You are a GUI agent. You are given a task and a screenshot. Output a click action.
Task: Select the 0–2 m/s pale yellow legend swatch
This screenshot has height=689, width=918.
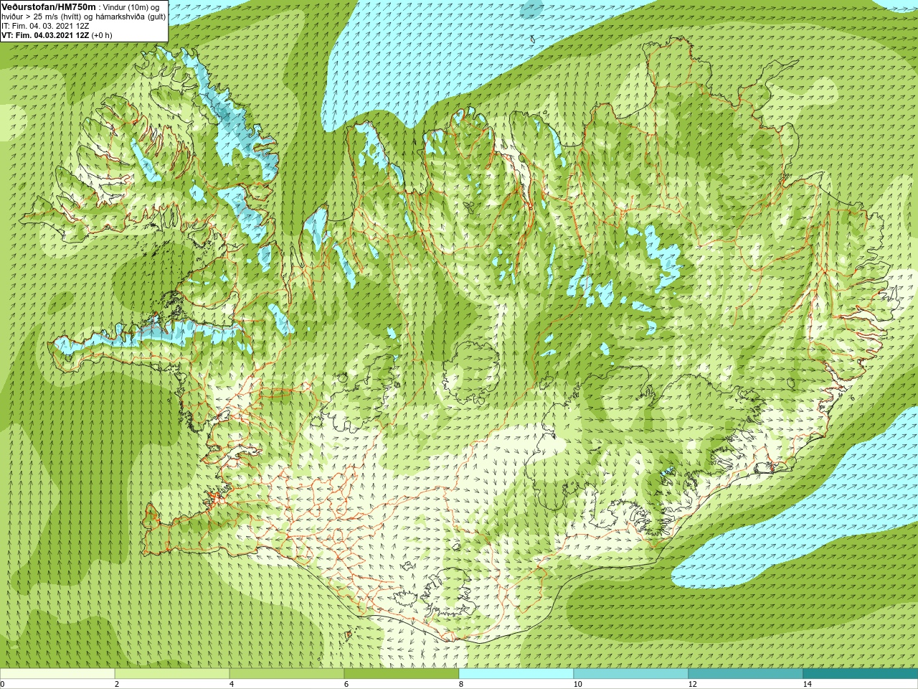tap(57, 674)
